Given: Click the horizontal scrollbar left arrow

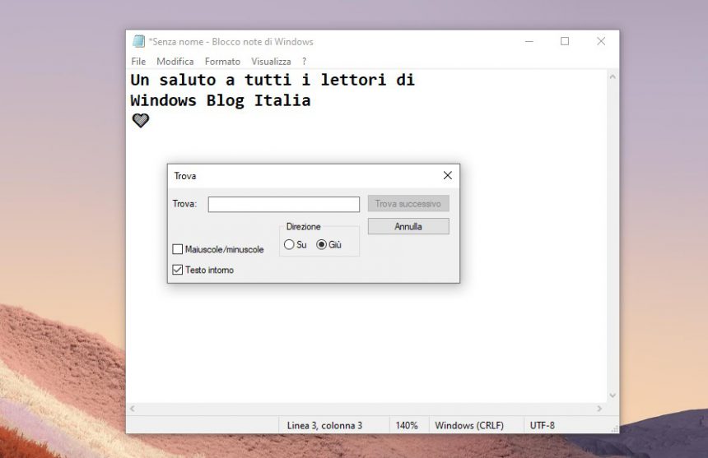Looking at the screenshot, I should point(133,409).
